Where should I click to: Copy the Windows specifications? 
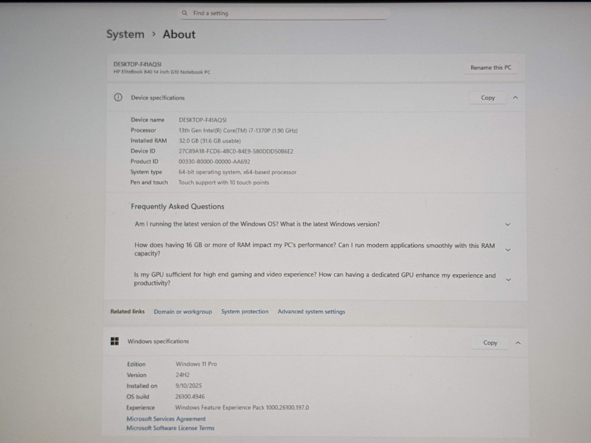point(490,343)
